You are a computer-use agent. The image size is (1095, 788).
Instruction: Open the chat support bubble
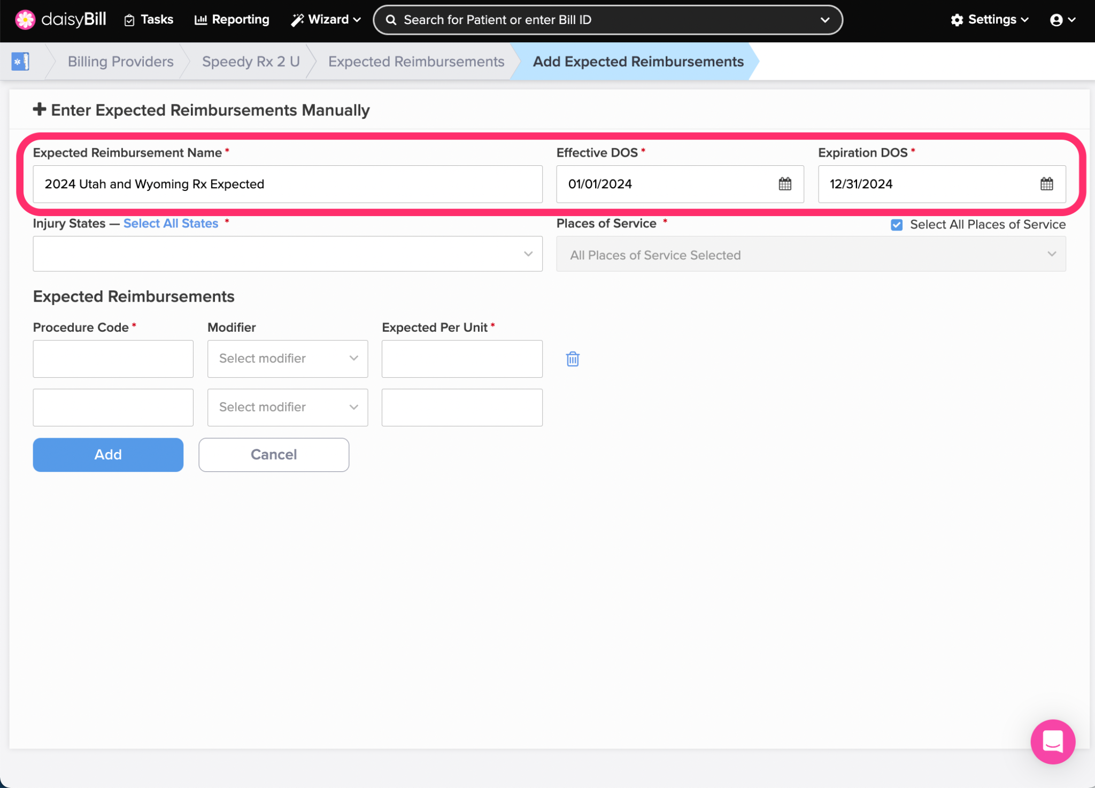tap(1052, 741)
